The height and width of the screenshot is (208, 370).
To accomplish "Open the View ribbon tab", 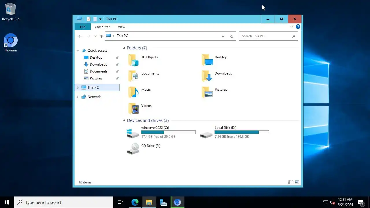I will [x=121, y=27].
